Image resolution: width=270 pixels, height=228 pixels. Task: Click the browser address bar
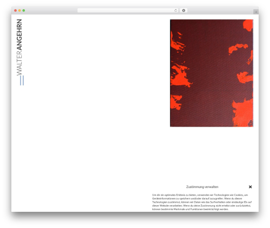tap(127, 10)
